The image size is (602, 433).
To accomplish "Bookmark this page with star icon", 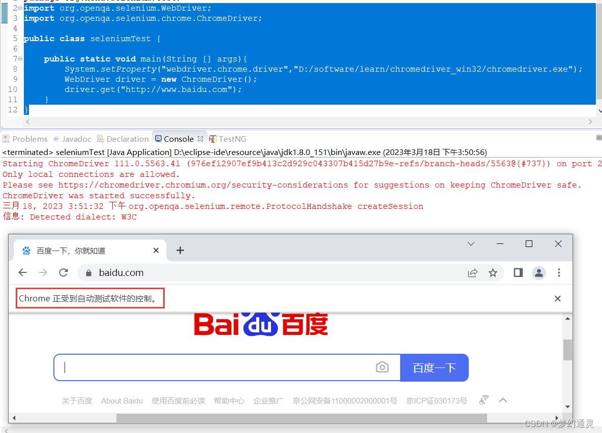I will coord(493,273).
